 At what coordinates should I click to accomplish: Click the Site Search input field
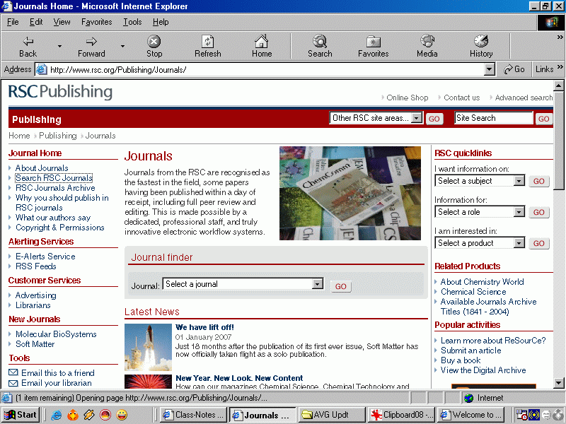pos(493,118)
